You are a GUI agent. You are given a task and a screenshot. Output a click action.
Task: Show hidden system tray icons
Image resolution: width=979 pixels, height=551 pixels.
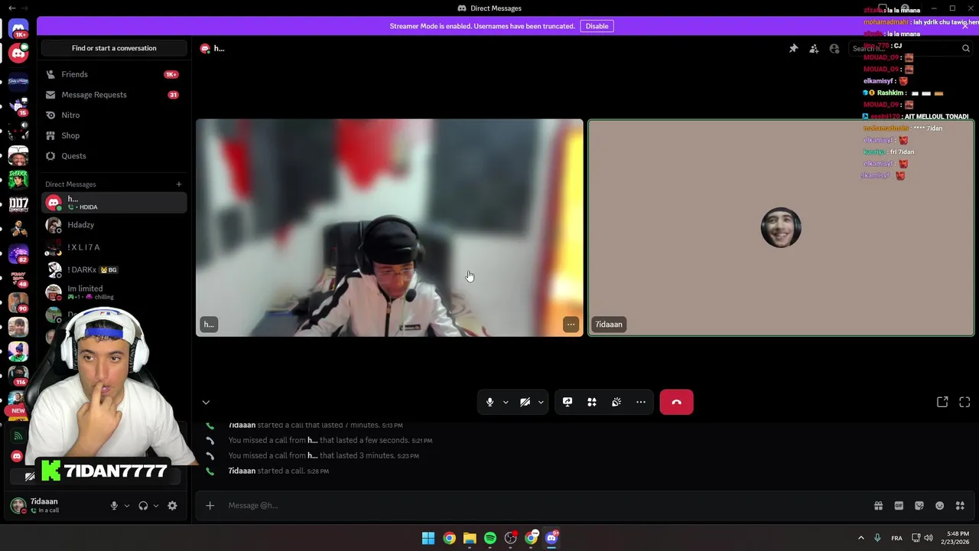click(861, 538)
